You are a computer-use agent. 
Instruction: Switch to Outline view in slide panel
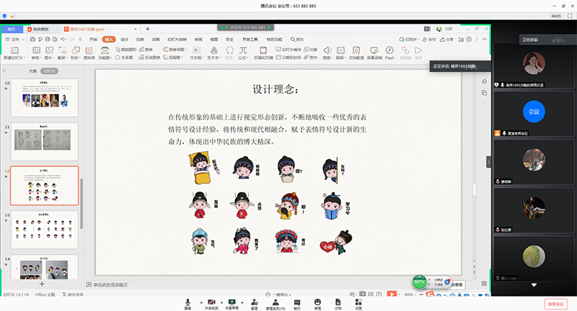[x=32, y=72]
